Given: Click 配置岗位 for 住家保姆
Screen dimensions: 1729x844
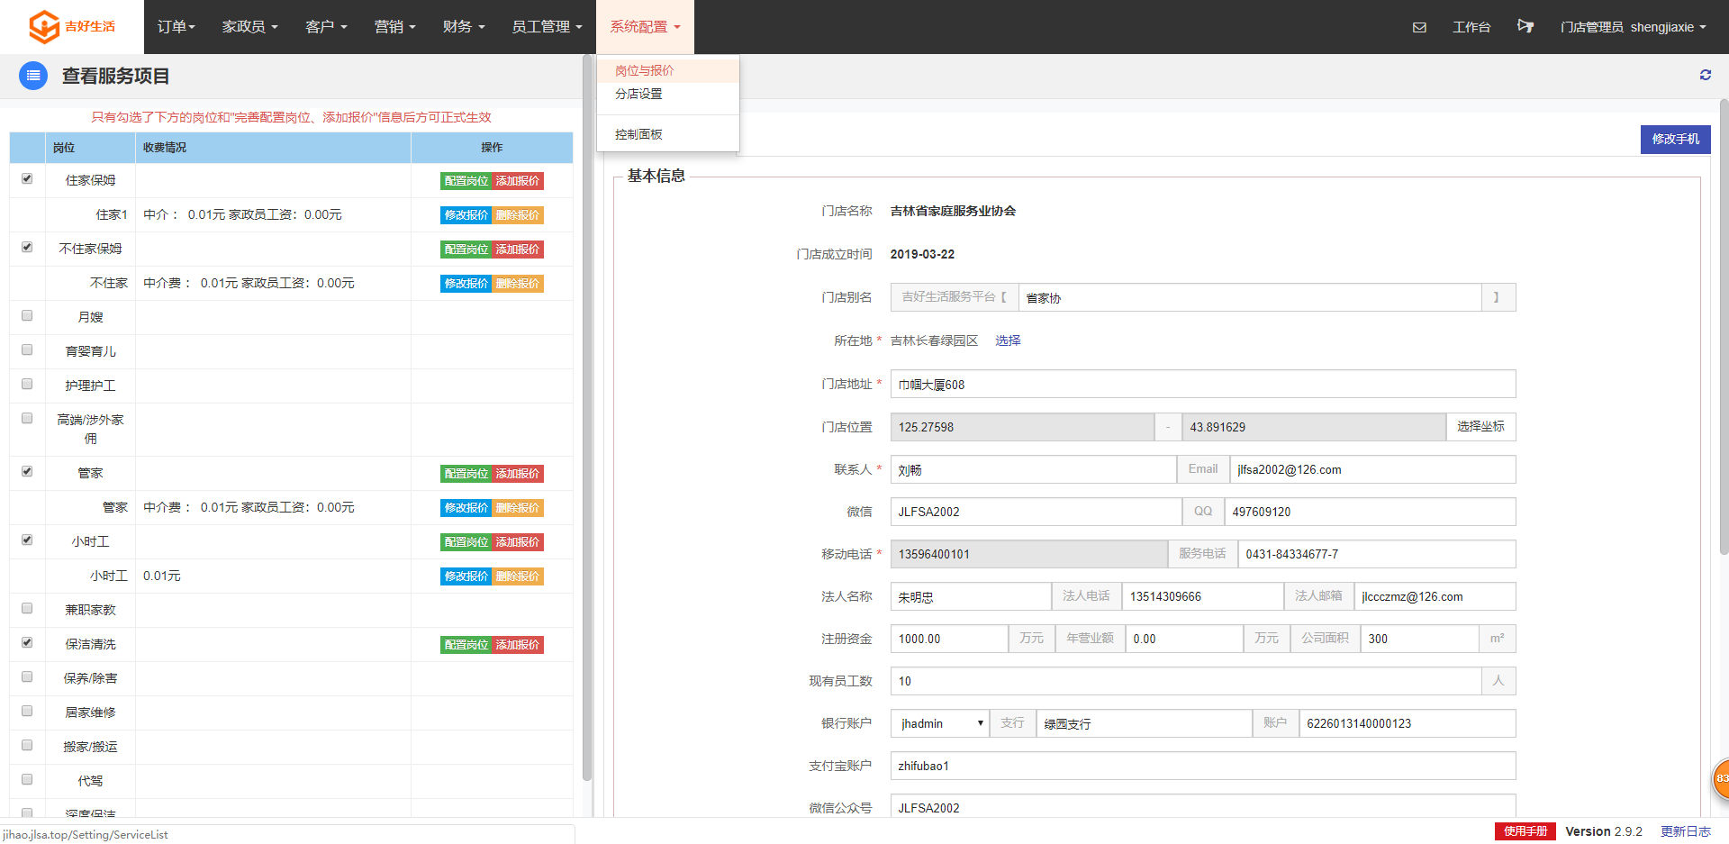Looking at the screenshot, I should tap(466, 181).
